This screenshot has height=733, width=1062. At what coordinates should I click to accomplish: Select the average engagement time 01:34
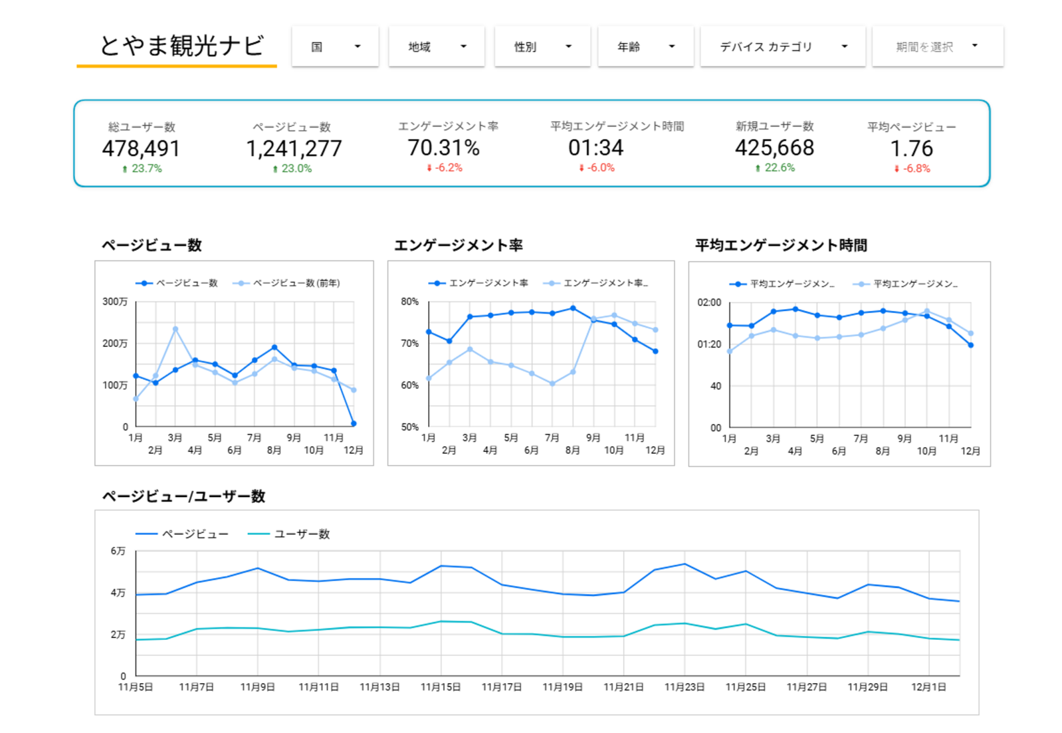pos(596,148)
